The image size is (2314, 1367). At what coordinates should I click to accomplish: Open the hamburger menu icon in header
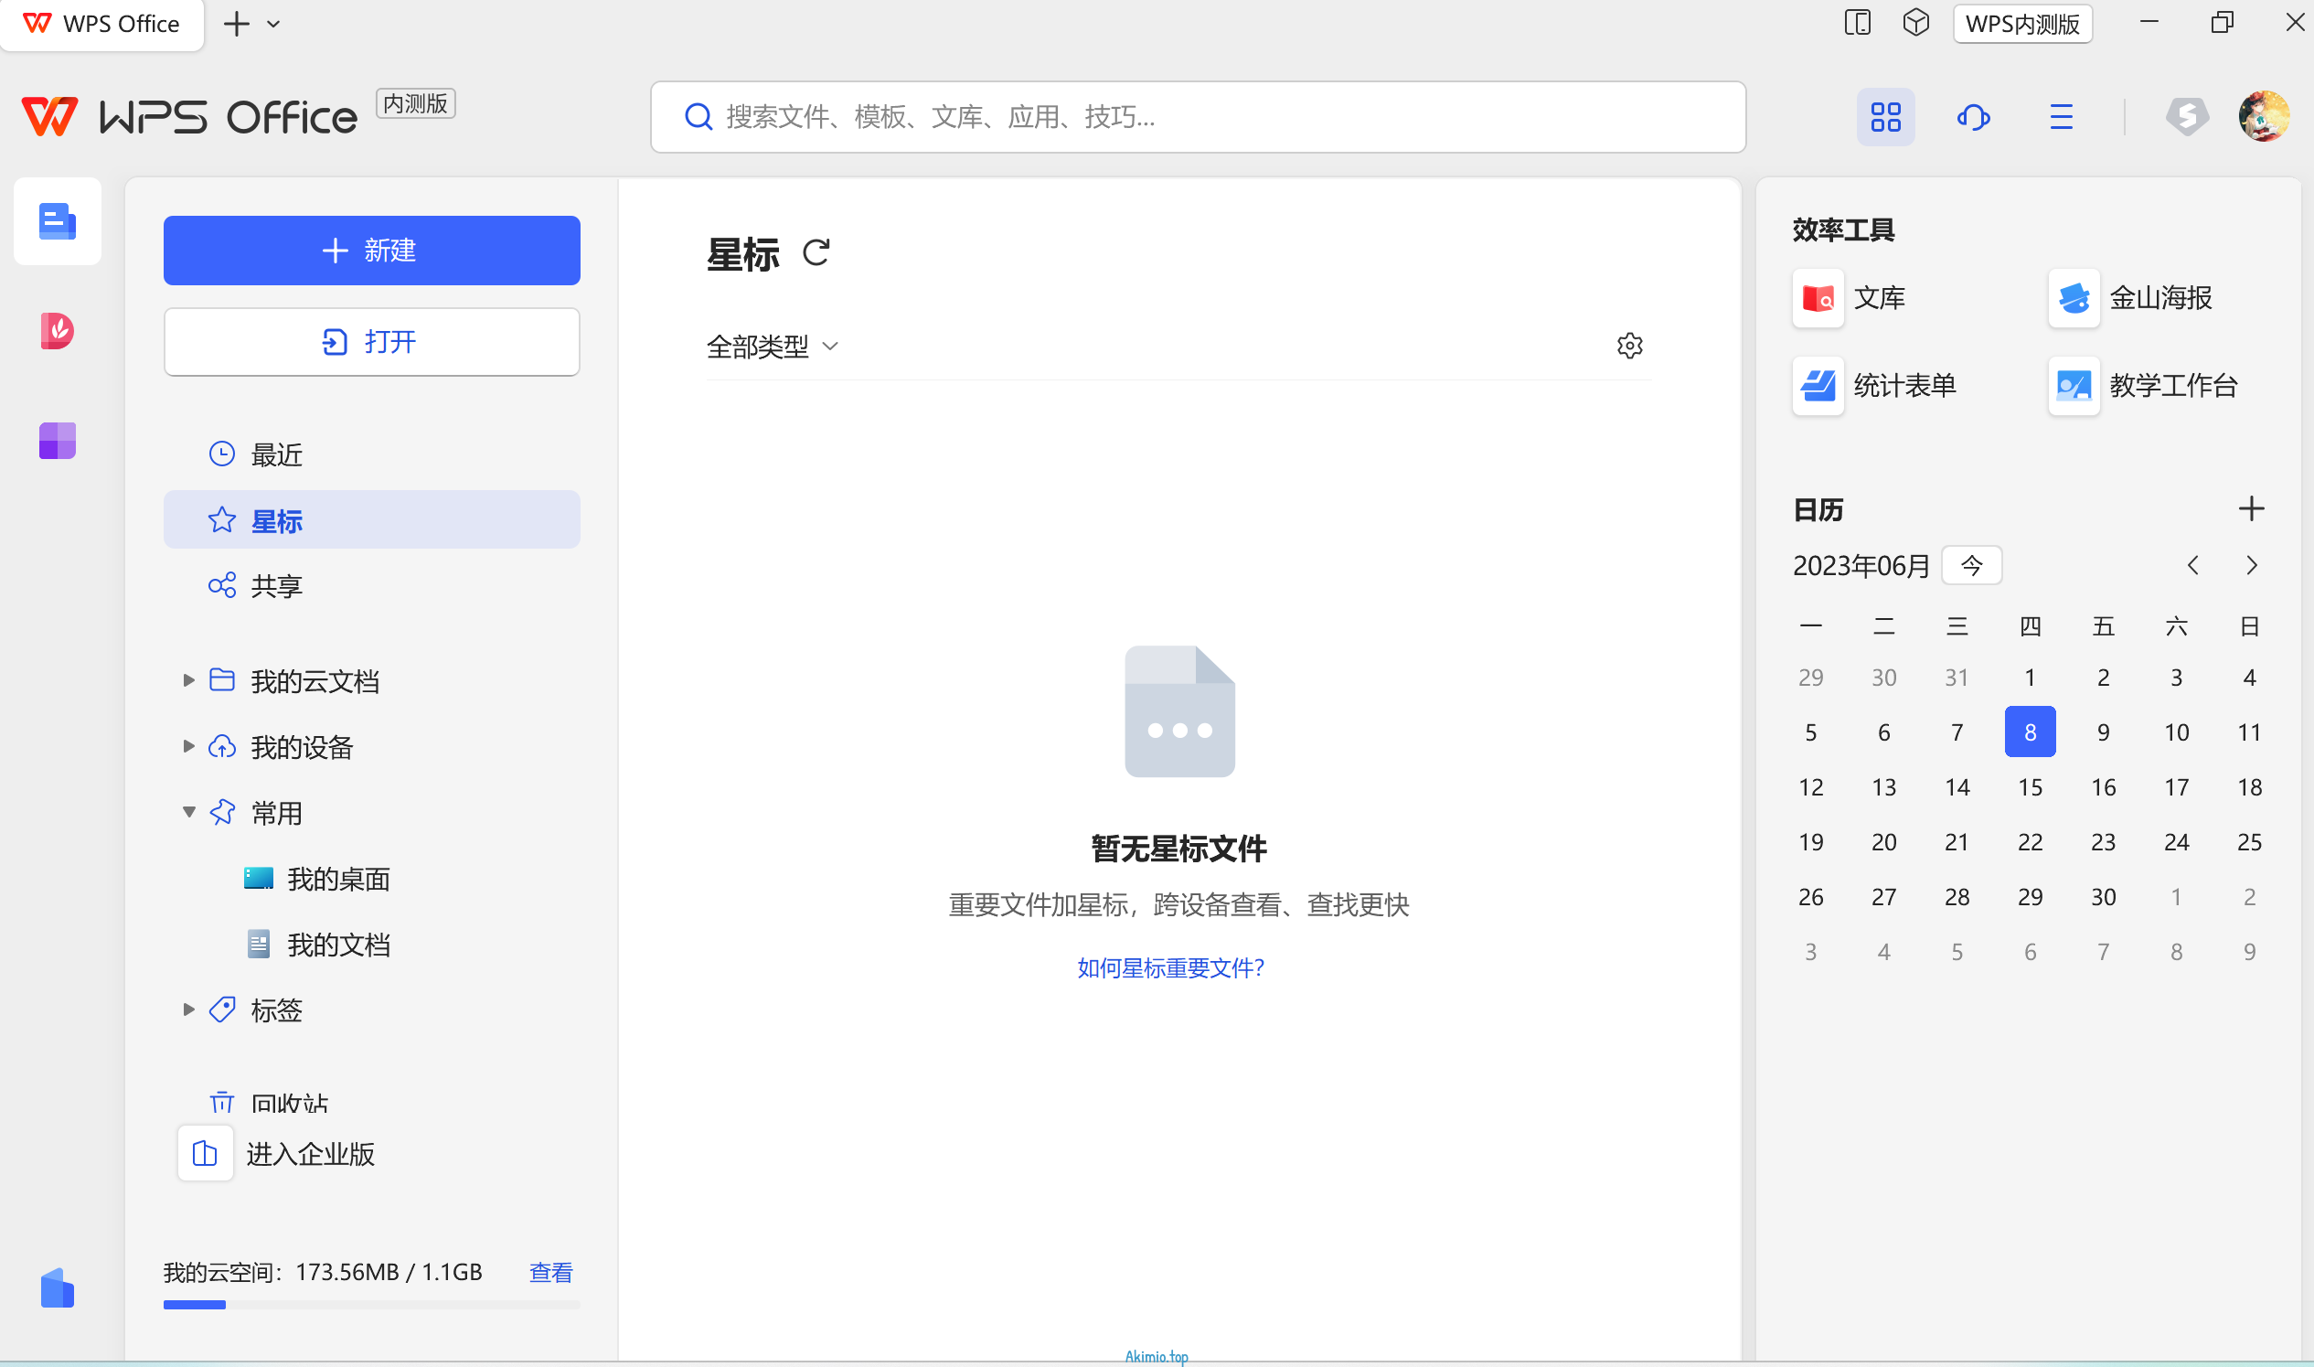[2061, 117]
